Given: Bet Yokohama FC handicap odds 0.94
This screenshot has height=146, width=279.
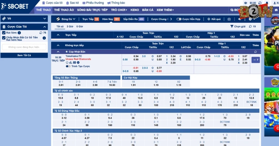Looking at the screenshot, I should tap(136, 56).
